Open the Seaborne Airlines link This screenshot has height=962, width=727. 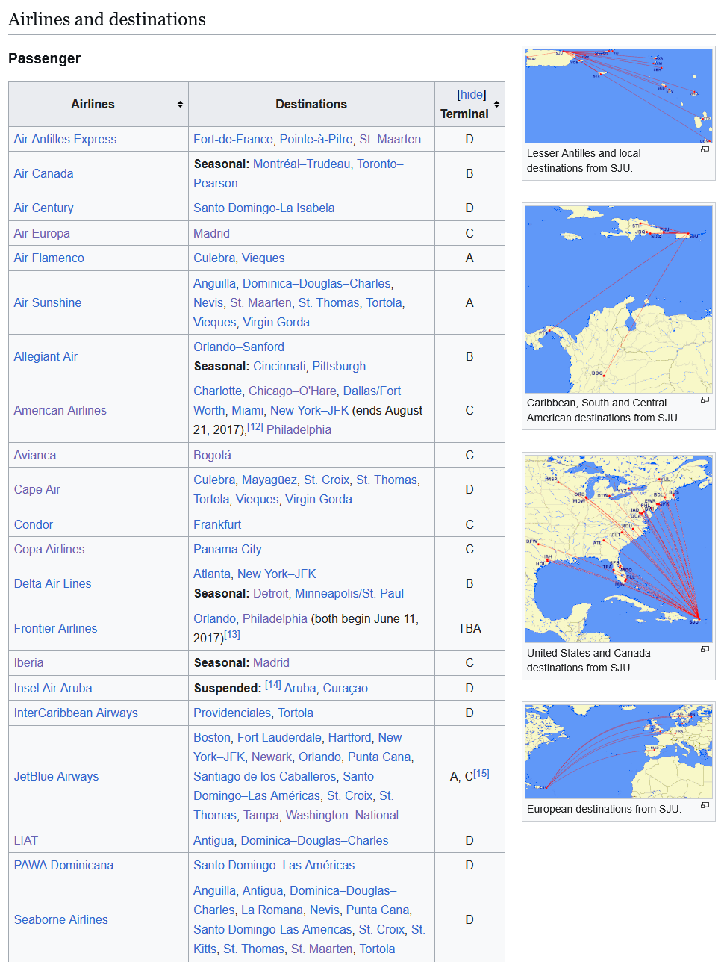[x=61, y=920]
